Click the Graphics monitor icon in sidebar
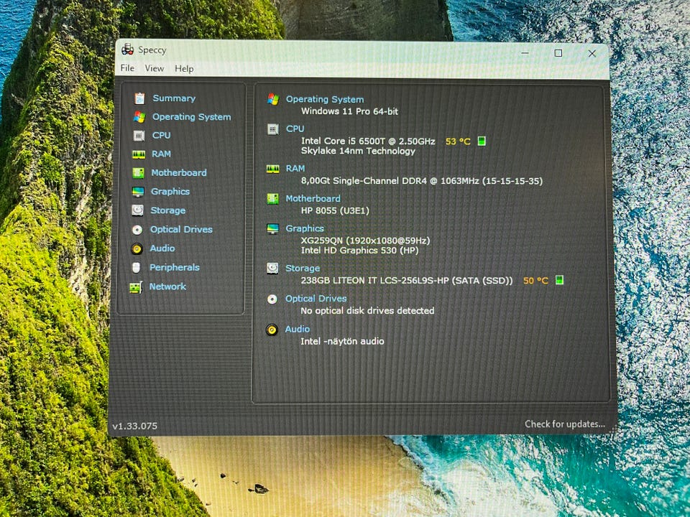 click(x=138, y=192)
